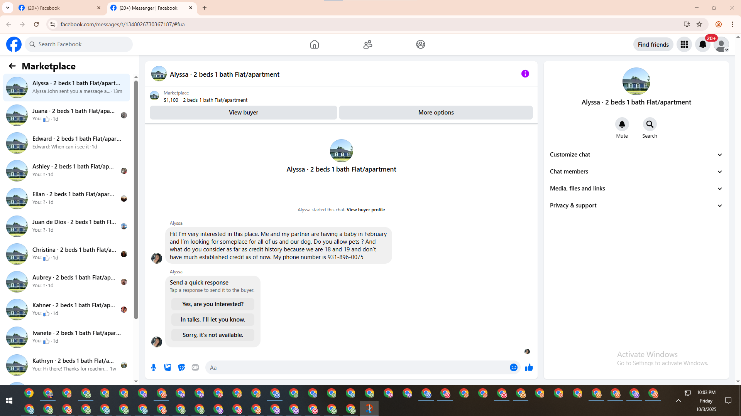Open the Groups icon in top navigation

click(421, 44)
